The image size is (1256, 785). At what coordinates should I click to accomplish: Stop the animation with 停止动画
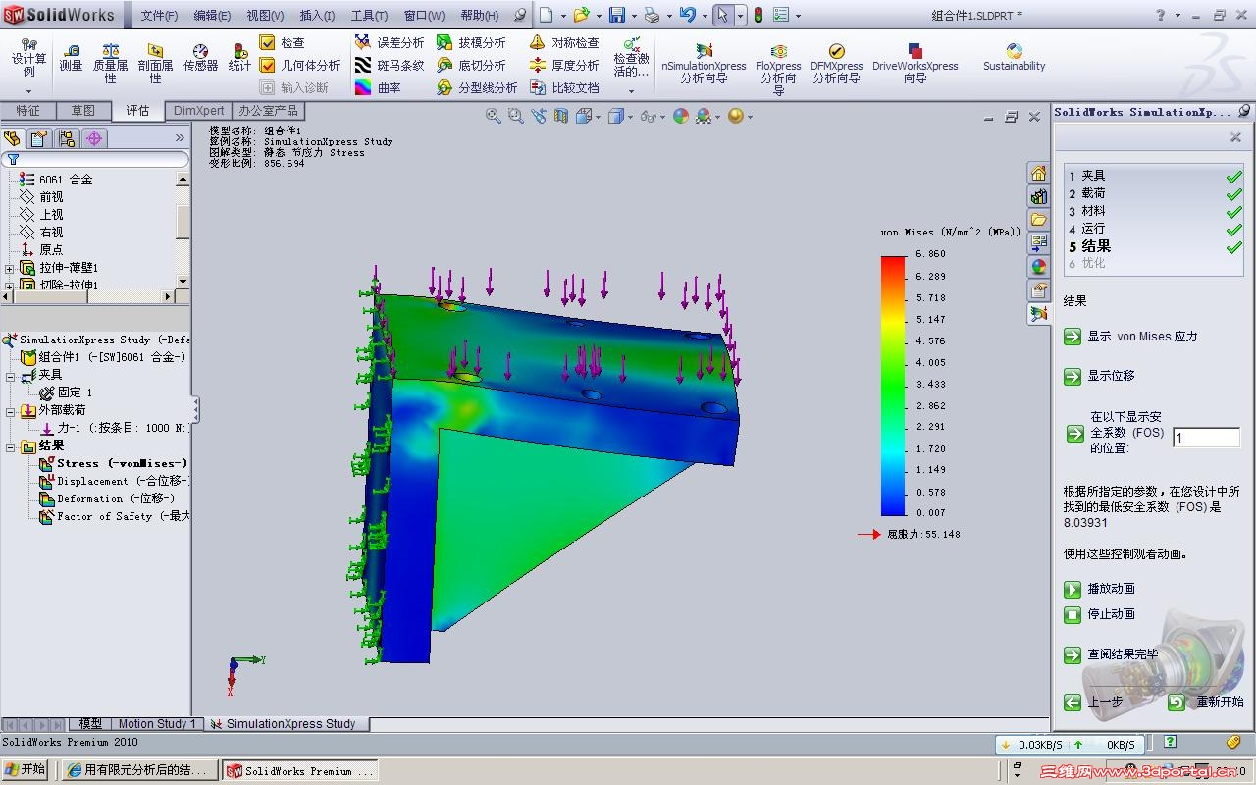[x=1101, y=614]
